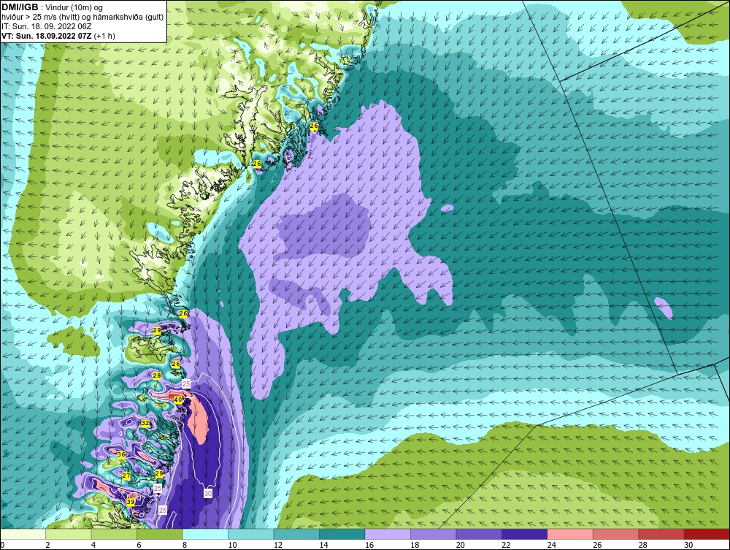
Task: Click the white 30 contour label
Action: coord(208,493)
